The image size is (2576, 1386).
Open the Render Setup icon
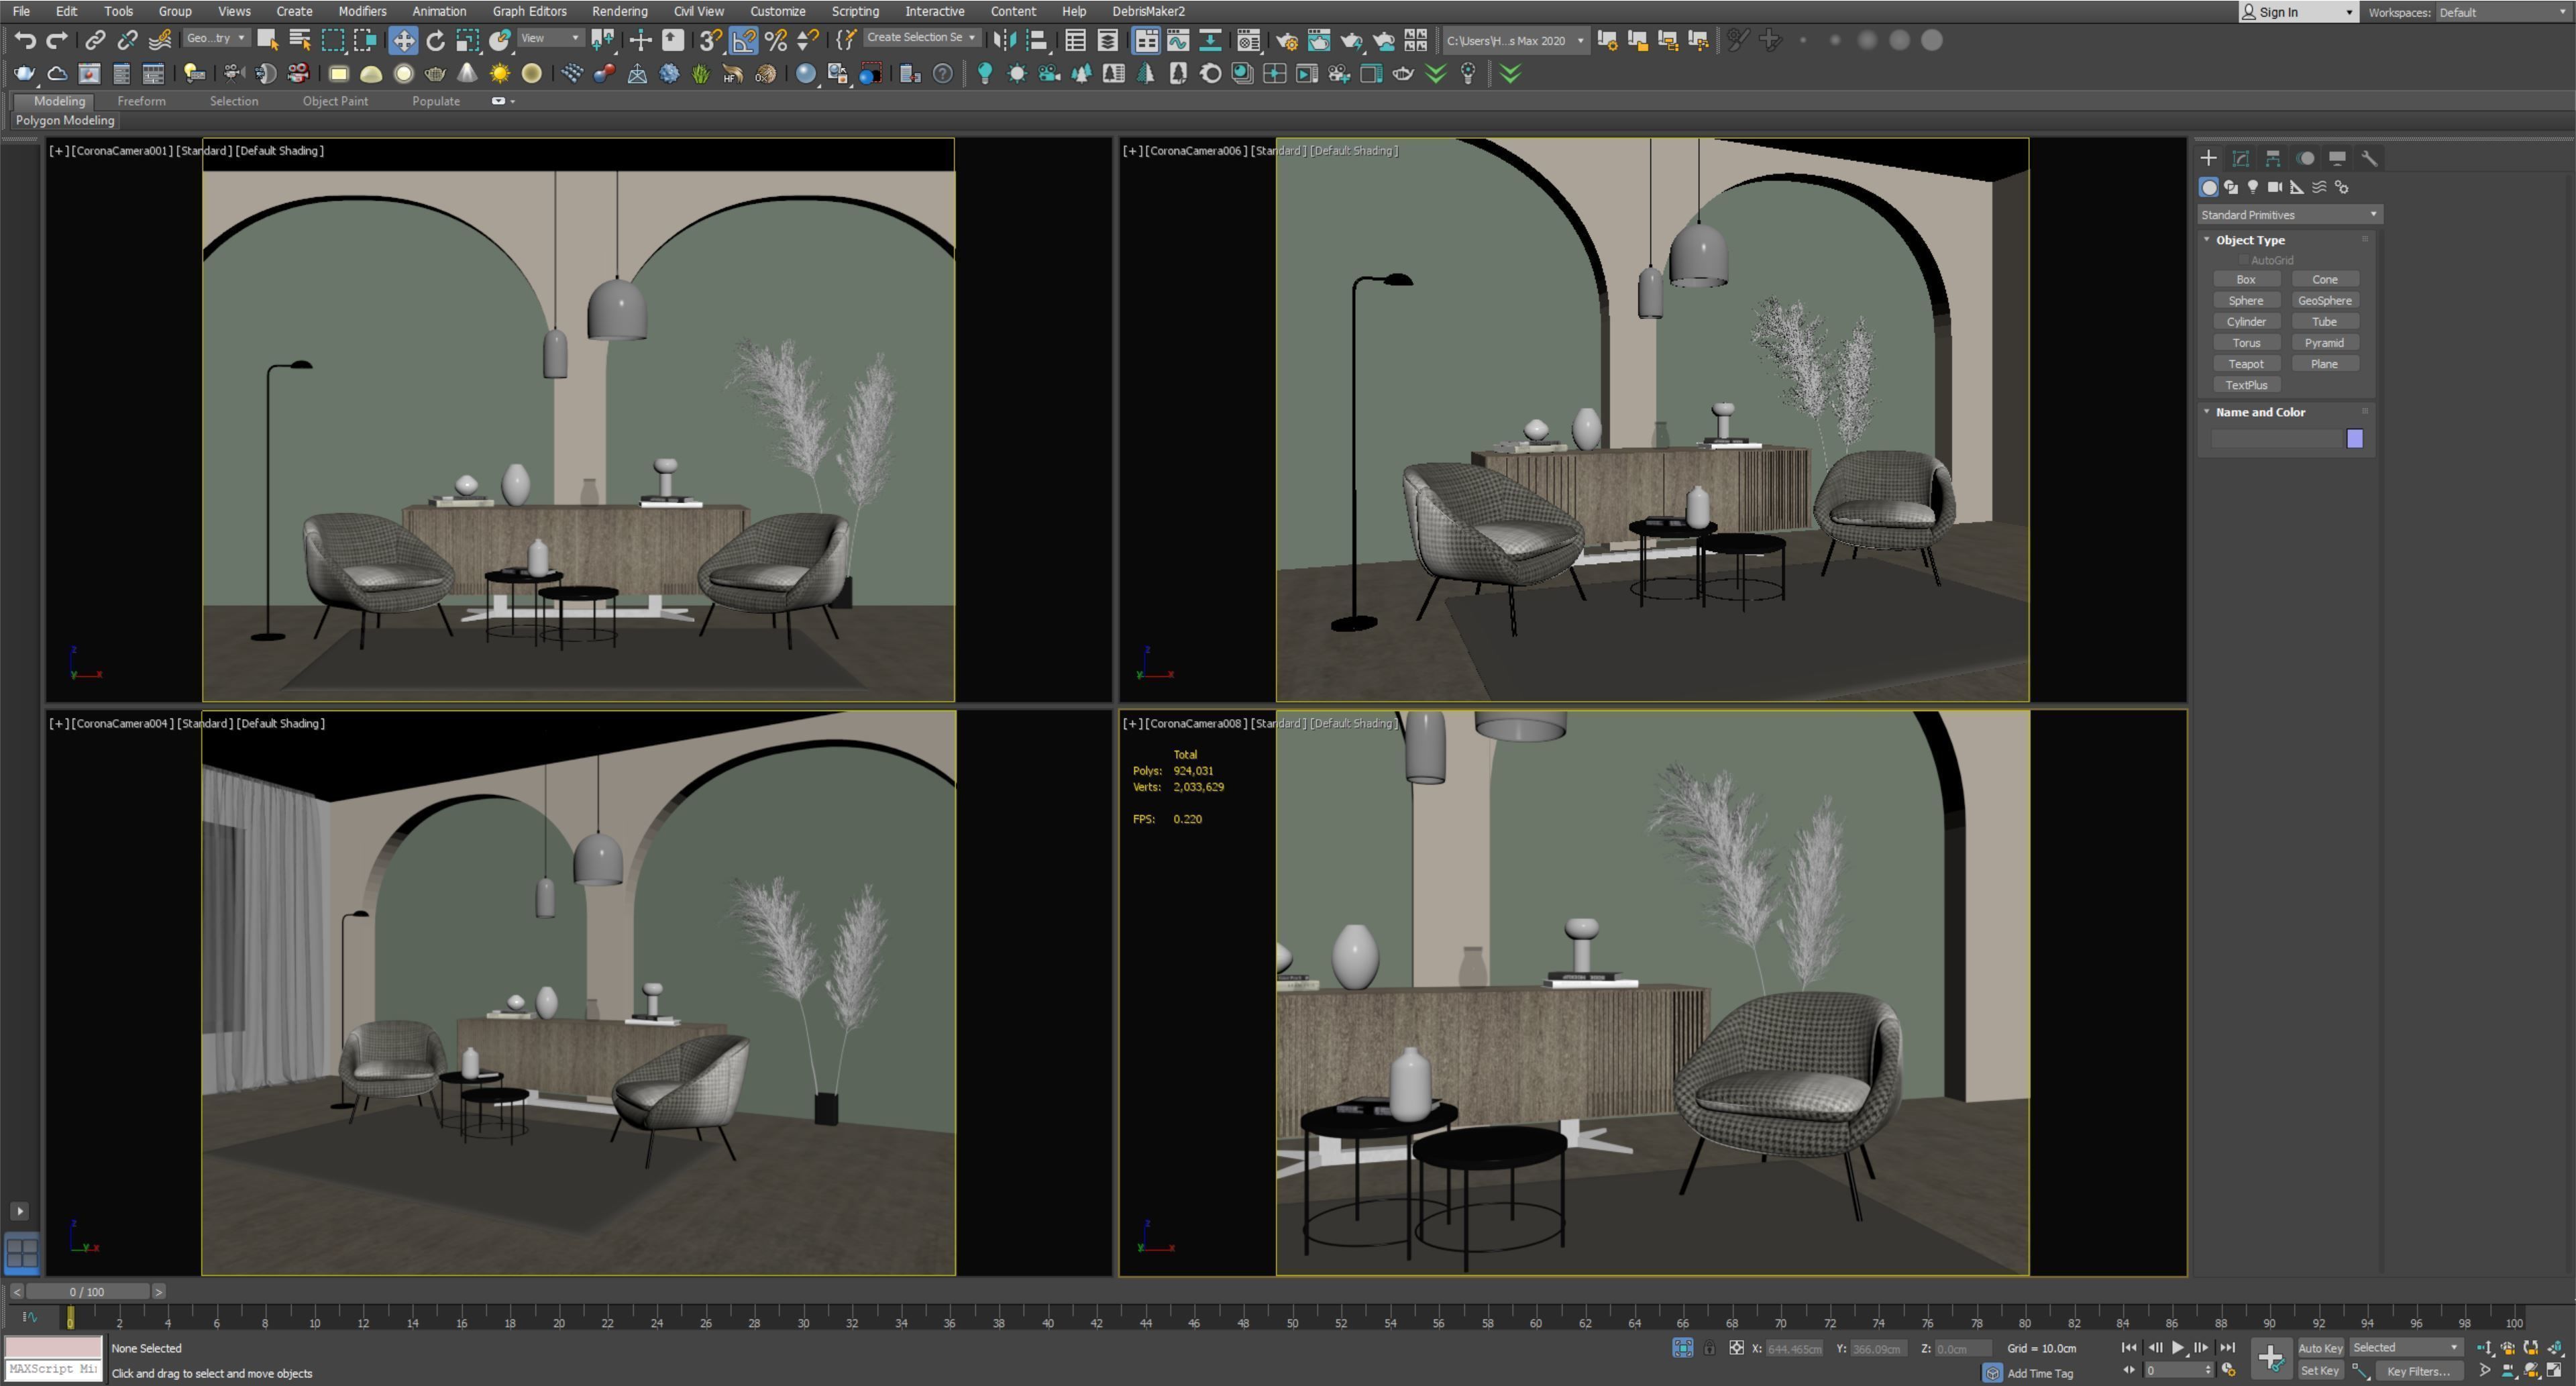[1286, 40]
